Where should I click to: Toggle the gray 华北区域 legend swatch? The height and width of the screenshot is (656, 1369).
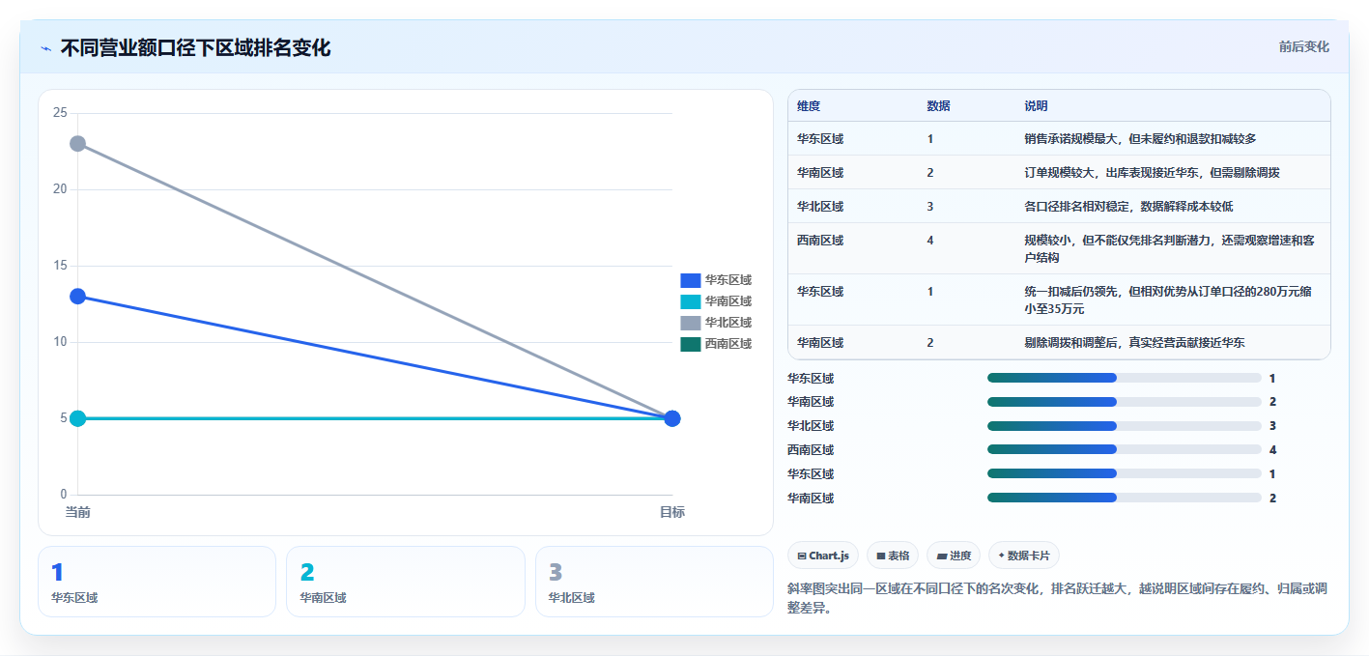point(690,323)
